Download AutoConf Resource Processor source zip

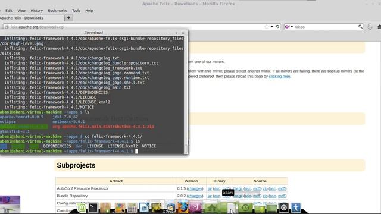(x=265, y=188)
